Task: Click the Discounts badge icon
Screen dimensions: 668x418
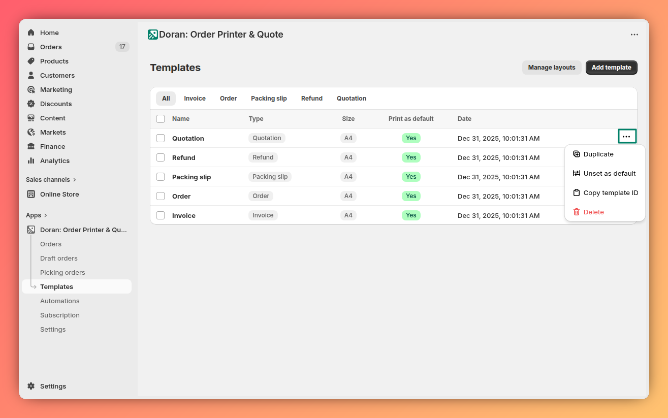Action: 31,104
